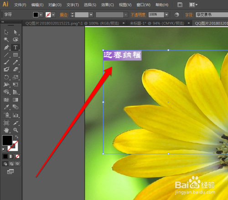This screenshot has width=228, height=200.
Task: Select the Paintbrush tool
Action: tap(6, 62)
